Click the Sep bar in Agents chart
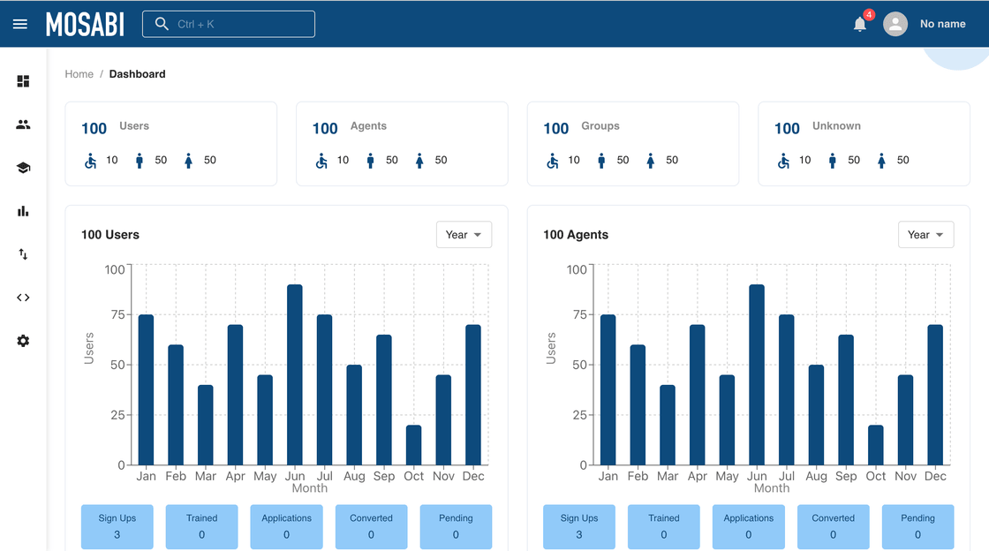This screenshot has width=989, height=551. point(846,400)
